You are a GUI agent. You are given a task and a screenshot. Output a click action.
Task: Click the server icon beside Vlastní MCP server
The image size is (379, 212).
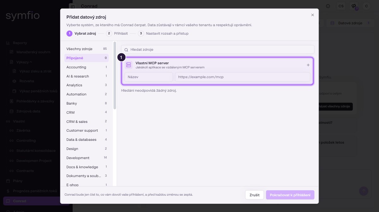129,65
